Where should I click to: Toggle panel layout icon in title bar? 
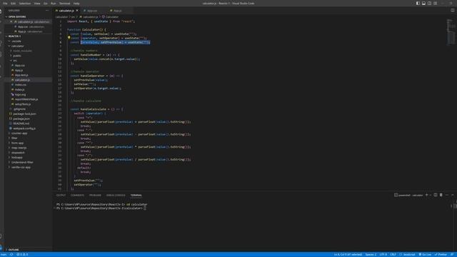[x=423, y=3]
